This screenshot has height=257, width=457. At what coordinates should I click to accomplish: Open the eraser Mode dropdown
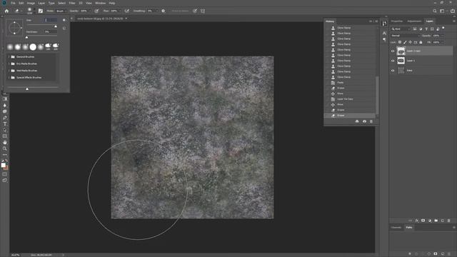(61, 11)
